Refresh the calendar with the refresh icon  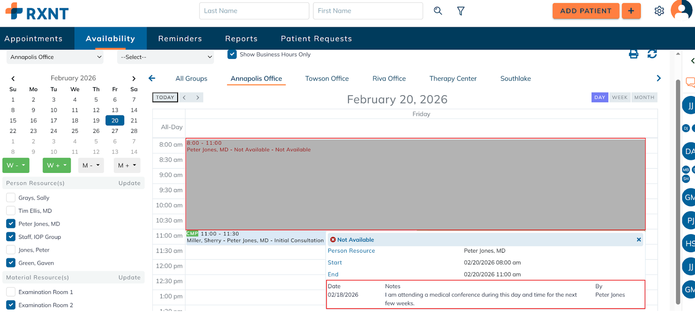coord(652,54)
